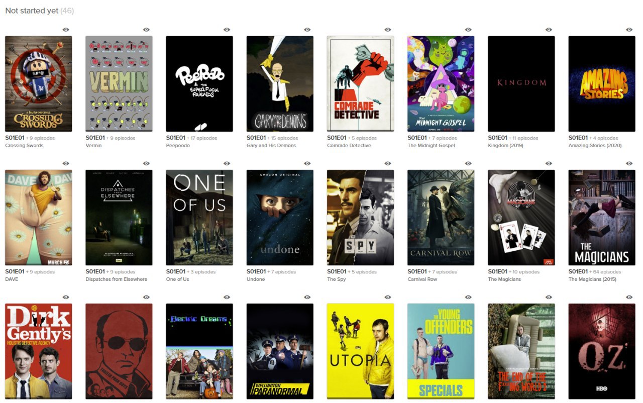The width and height of the screenshot is (643, 403).
Task: Toggle the eye icon above Undone
Action: coord(307,163)
